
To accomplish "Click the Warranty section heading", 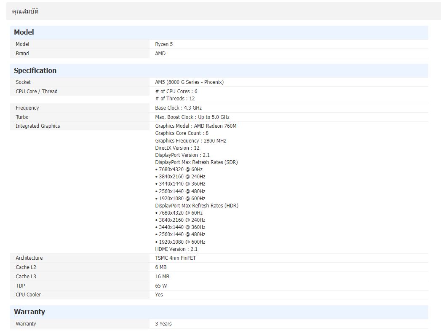I will [29, 312].
